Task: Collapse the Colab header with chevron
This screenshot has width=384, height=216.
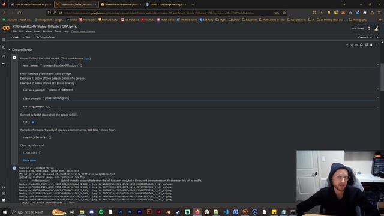Action: point(378,37)
